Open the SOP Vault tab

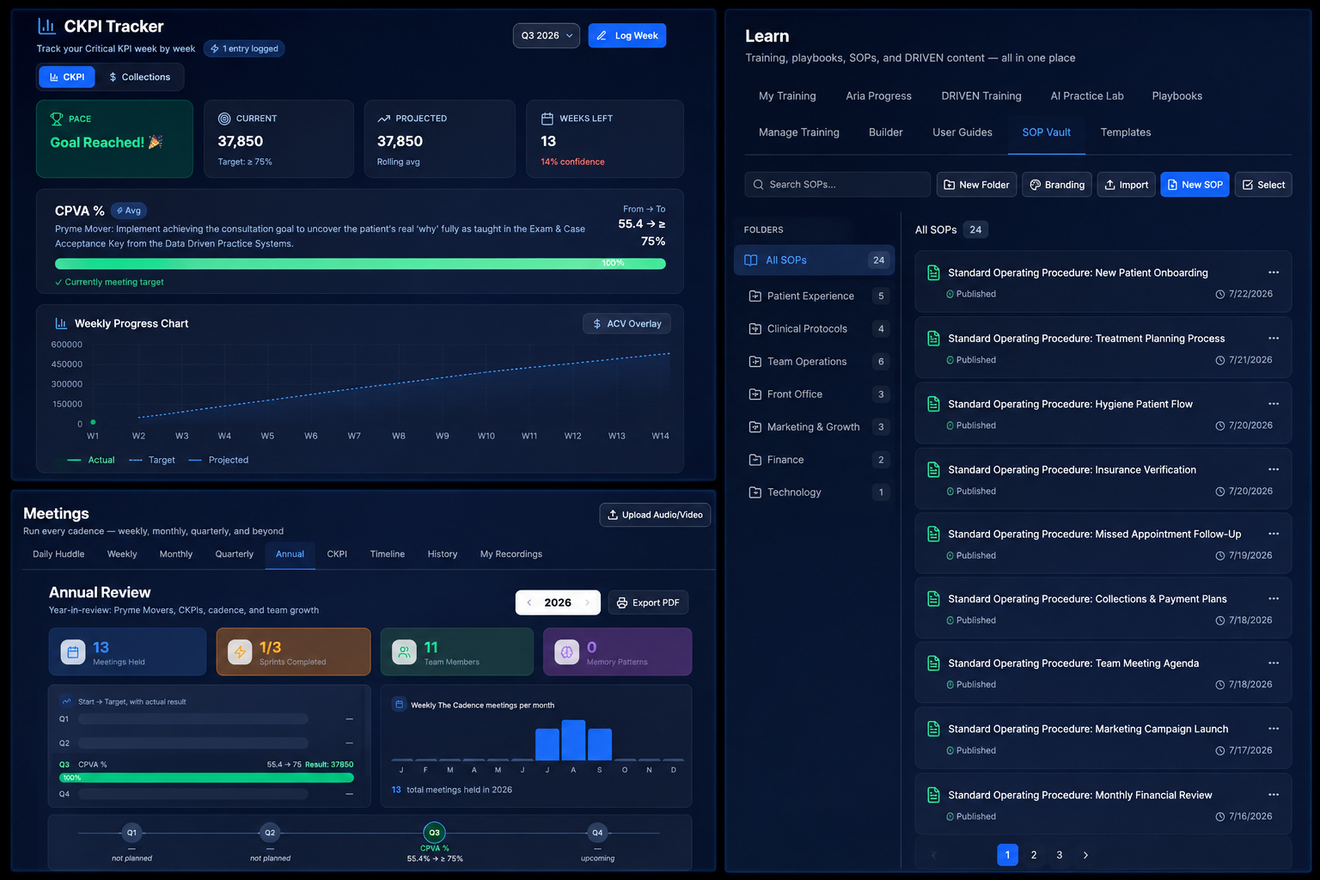pyautogui.click(x=1046, y=132)
